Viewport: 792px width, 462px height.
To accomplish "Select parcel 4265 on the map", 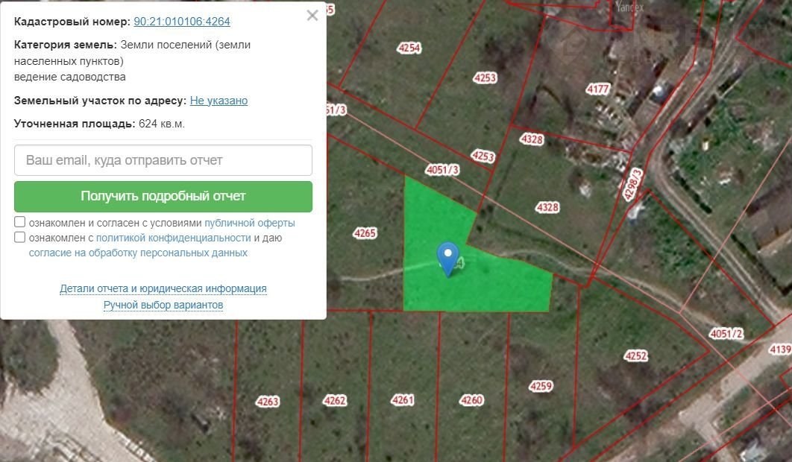I will click(365, 232).
